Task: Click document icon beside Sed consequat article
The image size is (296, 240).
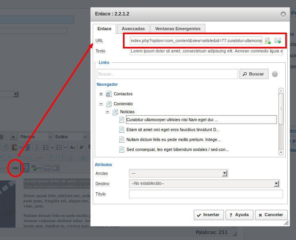Action: point(122,149)
